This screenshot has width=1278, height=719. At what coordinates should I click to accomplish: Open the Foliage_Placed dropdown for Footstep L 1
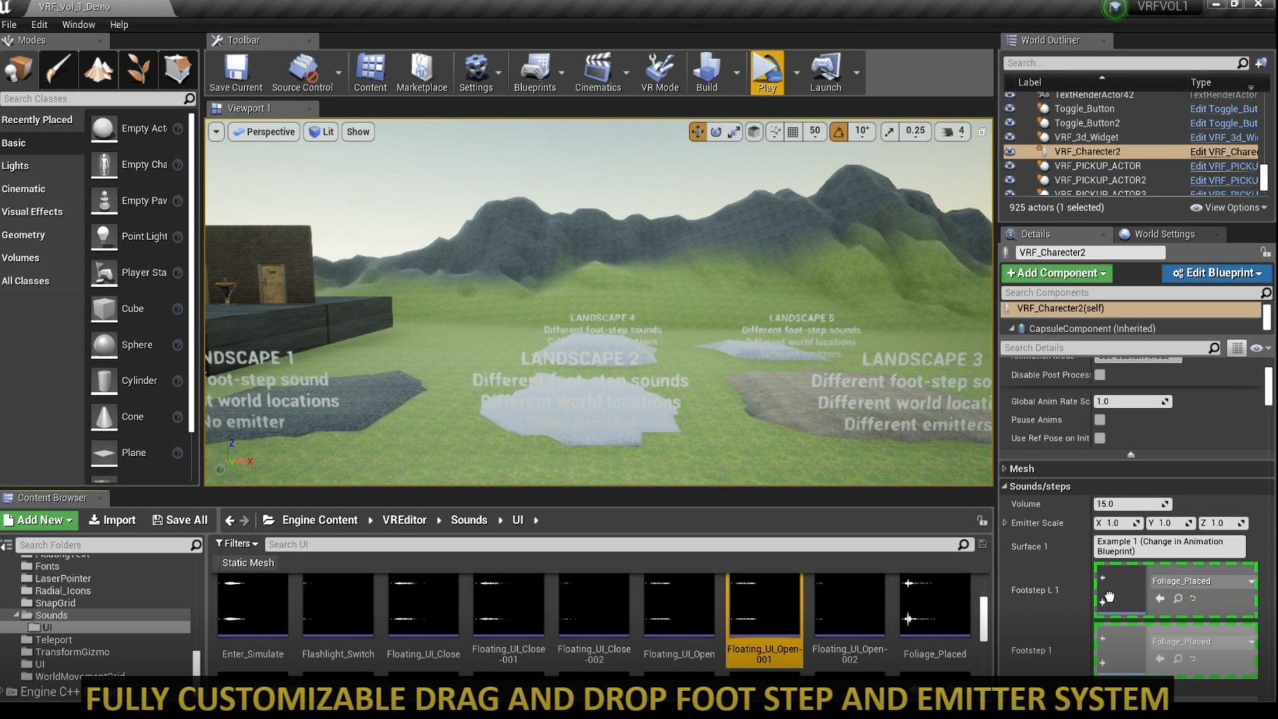[1250, 581]
